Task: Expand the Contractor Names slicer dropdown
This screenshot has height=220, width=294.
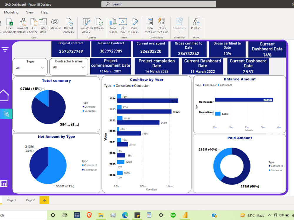Action: pos(83,67)
